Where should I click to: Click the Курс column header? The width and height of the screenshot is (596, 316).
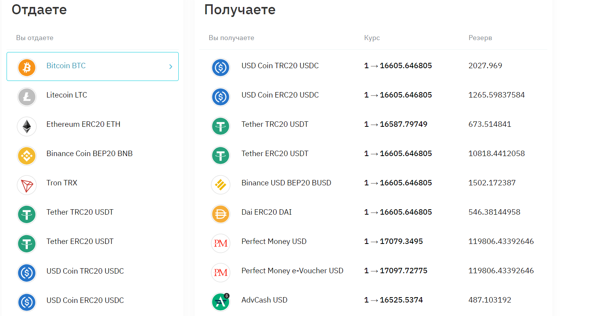372,38
